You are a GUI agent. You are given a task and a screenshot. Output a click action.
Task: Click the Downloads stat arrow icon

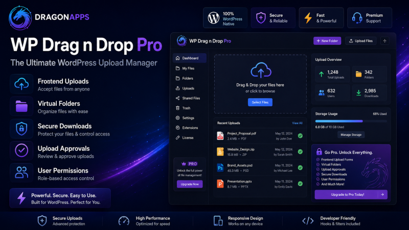[359, 93]
